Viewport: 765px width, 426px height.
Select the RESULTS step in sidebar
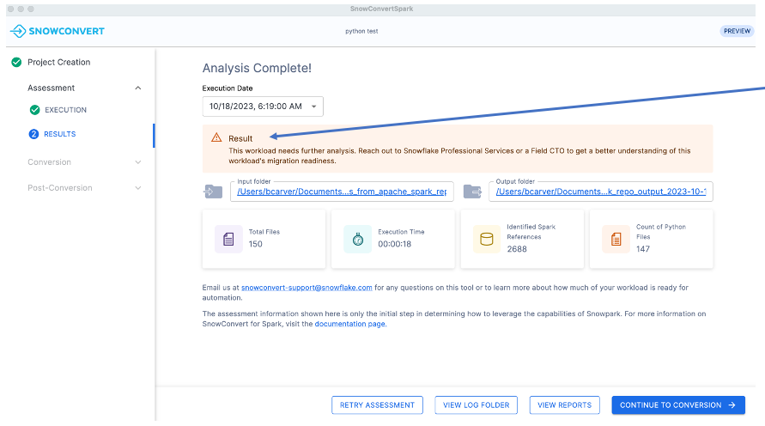click(60, 134)
